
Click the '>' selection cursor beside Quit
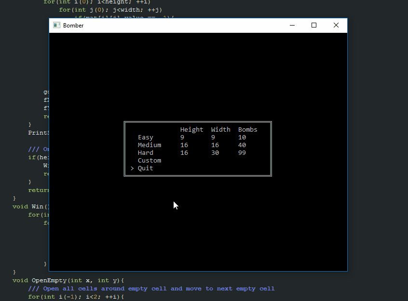point(132,168)
